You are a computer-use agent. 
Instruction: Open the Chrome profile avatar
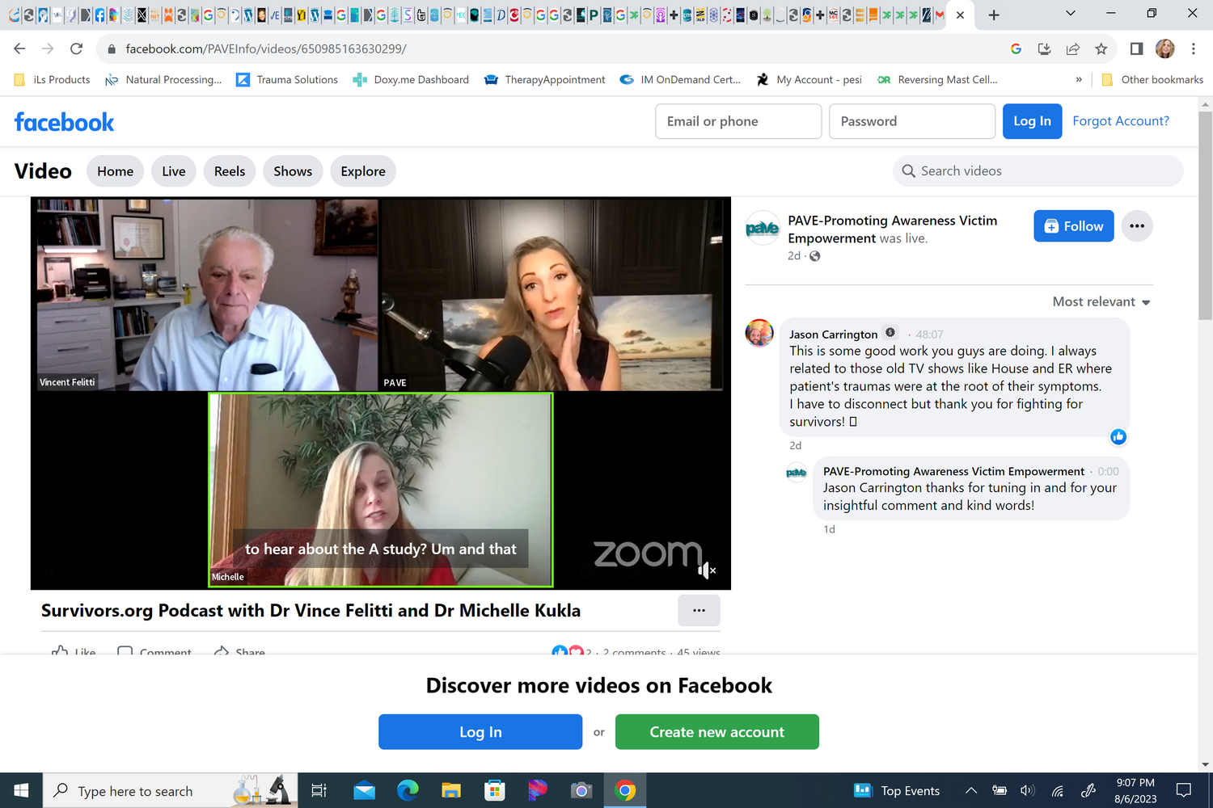tap(1165, 49)
